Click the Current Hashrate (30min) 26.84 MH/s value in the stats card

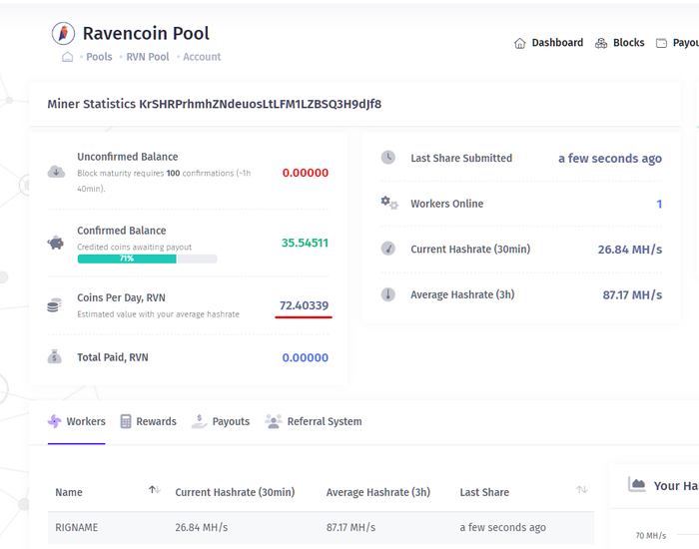[630, 250]
